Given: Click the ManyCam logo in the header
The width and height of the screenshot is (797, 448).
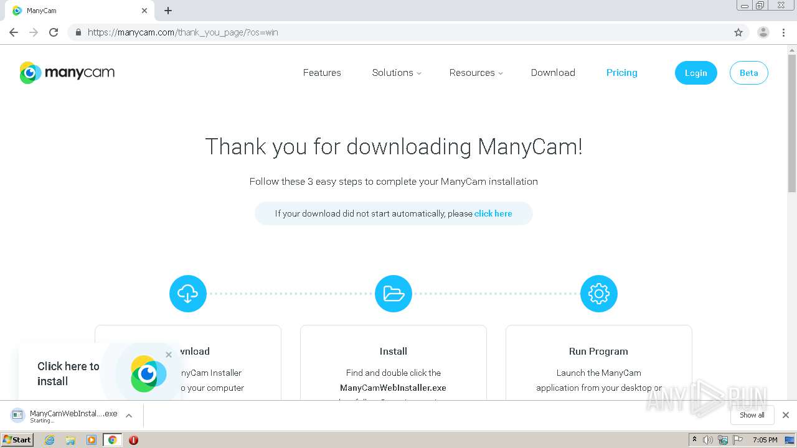Looking at the screenshot, I should click(67, 73).
